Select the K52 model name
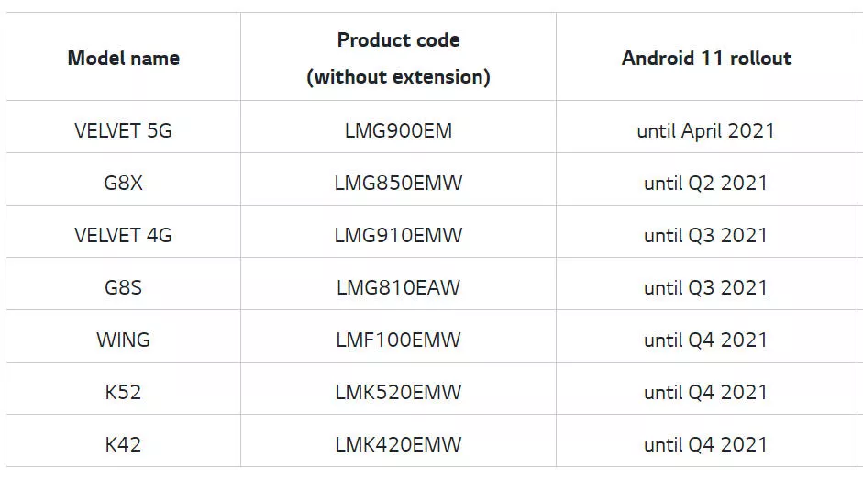This screenshot has width=863, height=480. (x=123, y=393)
